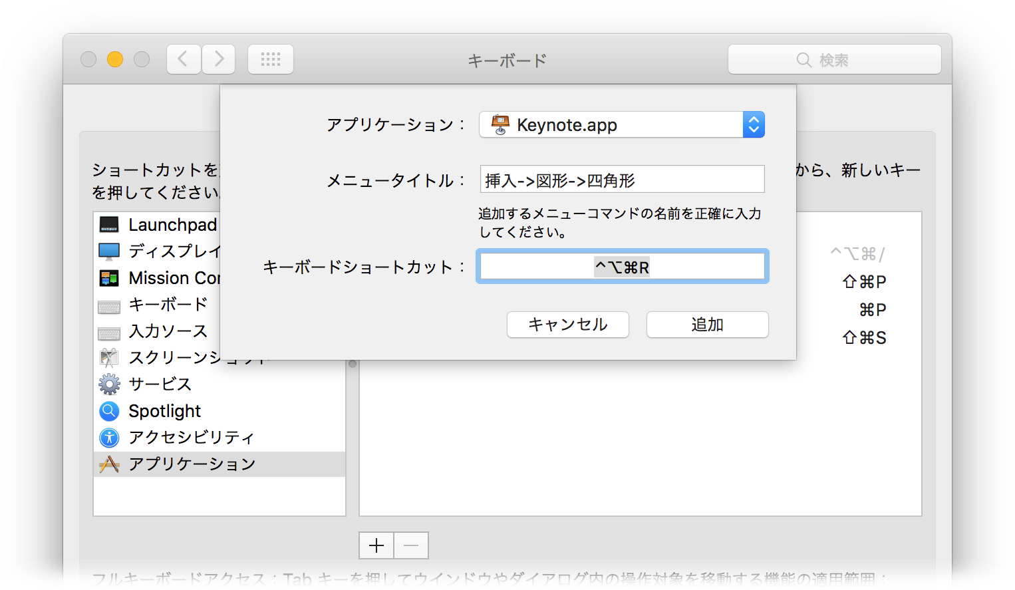The height and width of the screenshot is (590, 1015).
Task: Click the 入力ソース keyboard icon
Action: [109, 333]
